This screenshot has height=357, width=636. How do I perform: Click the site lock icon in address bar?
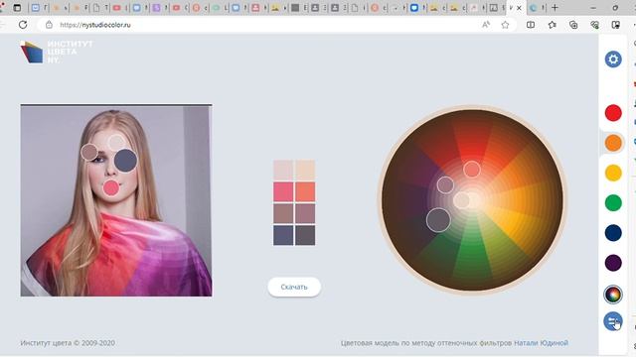[x=49, y=25]
